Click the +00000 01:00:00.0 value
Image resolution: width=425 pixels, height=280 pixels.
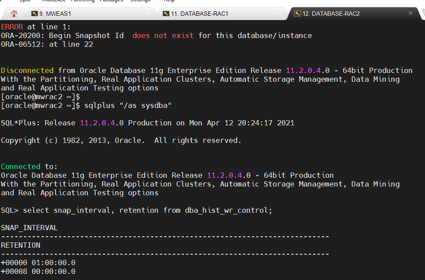38,263
